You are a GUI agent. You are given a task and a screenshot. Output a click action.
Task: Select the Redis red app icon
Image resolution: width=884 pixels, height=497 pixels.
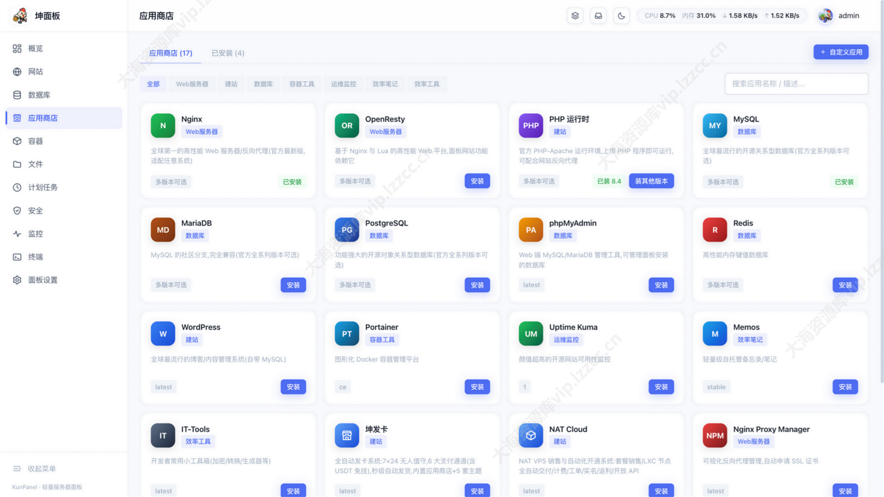coord(715,230)
